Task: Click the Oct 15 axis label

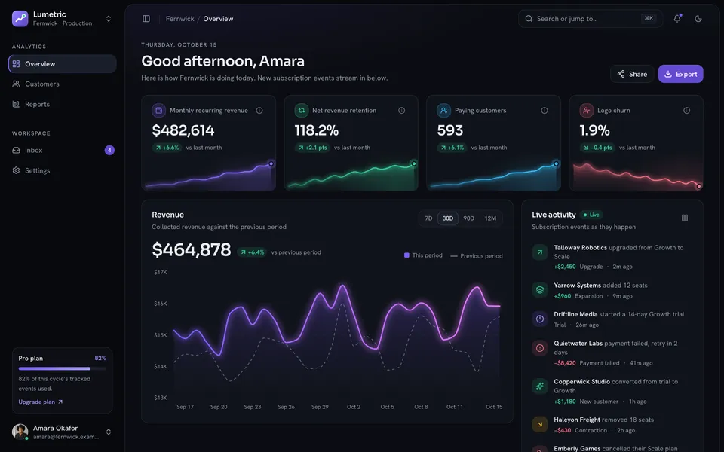Action: [493, 407]
